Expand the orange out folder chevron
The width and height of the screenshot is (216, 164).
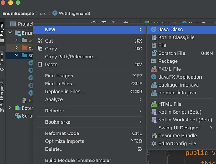click(17, 48)
